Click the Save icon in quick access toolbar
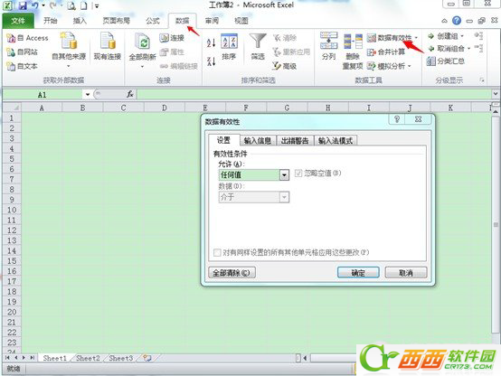 (23, 5)
